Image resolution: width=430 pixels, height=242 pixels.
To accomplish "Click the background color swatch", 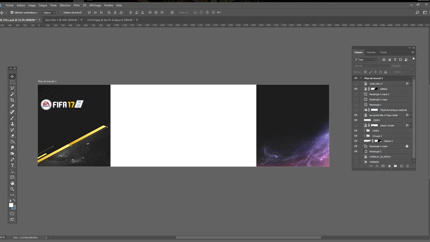I will (x=14, y=208).
